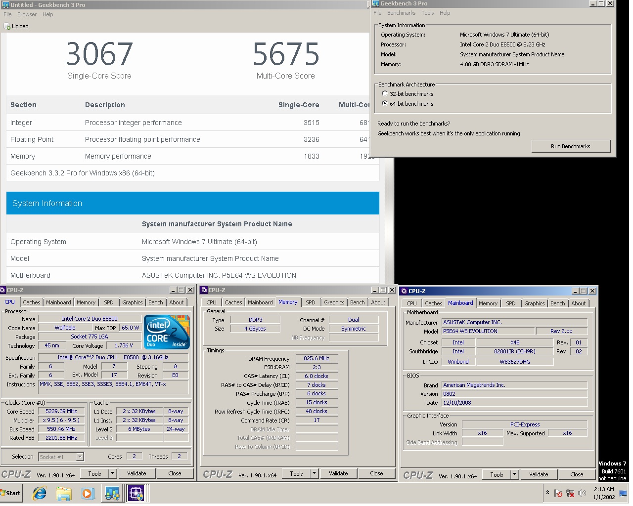Click Close in the left CPU-Z window
This screenshot has width=633, height=506.
tap(175, 473)
